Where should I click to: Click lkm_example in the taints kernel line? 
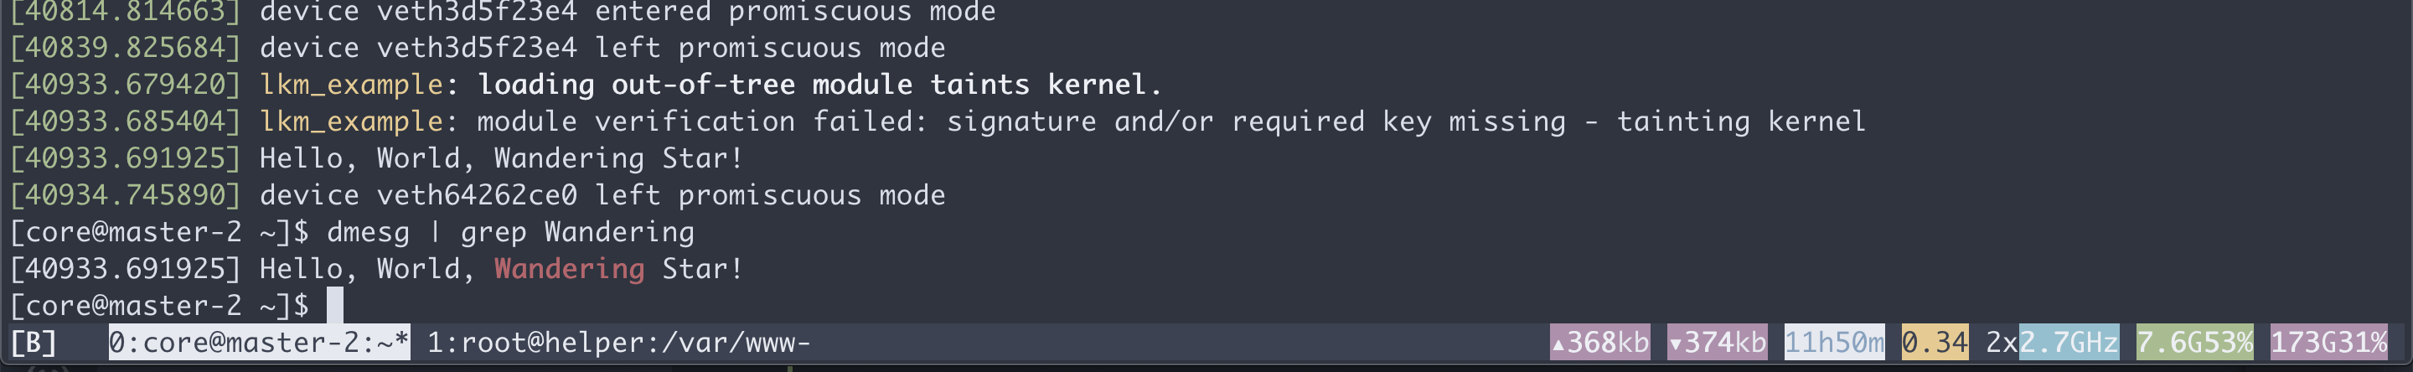click(350, 85)
